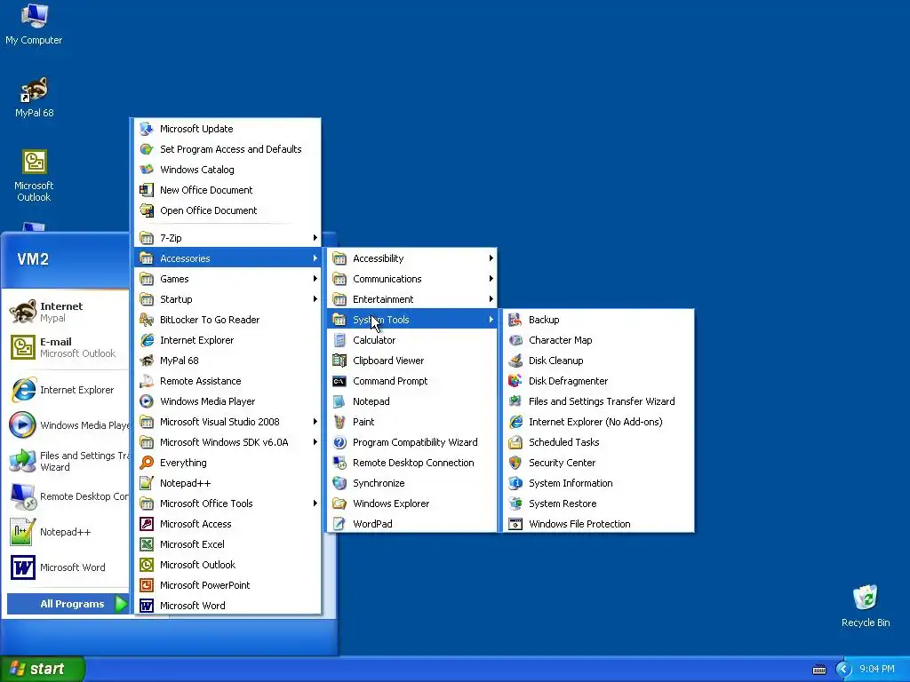
Task: Expand Microsoft Windows SDK v6.0A submenu arrow
Action: point(315,442)
